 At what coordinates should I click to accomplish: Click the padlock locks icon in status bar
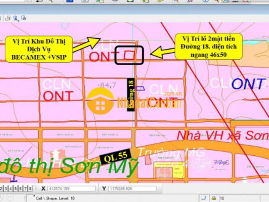pyautogui.click(x=213, y=198)
